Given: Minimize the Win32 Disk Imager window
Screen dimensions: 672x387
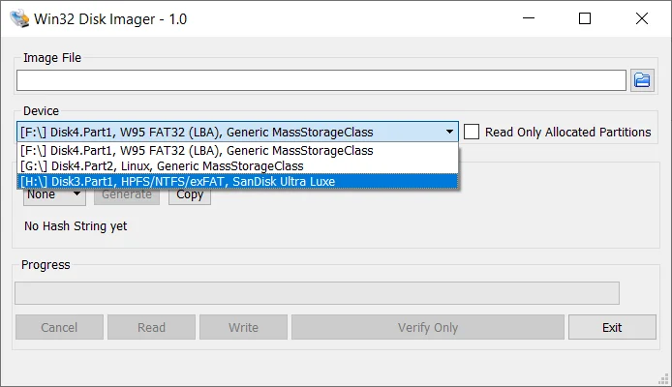Looking at the screenshot, I should pyautogui.click(x=529, y=18).
